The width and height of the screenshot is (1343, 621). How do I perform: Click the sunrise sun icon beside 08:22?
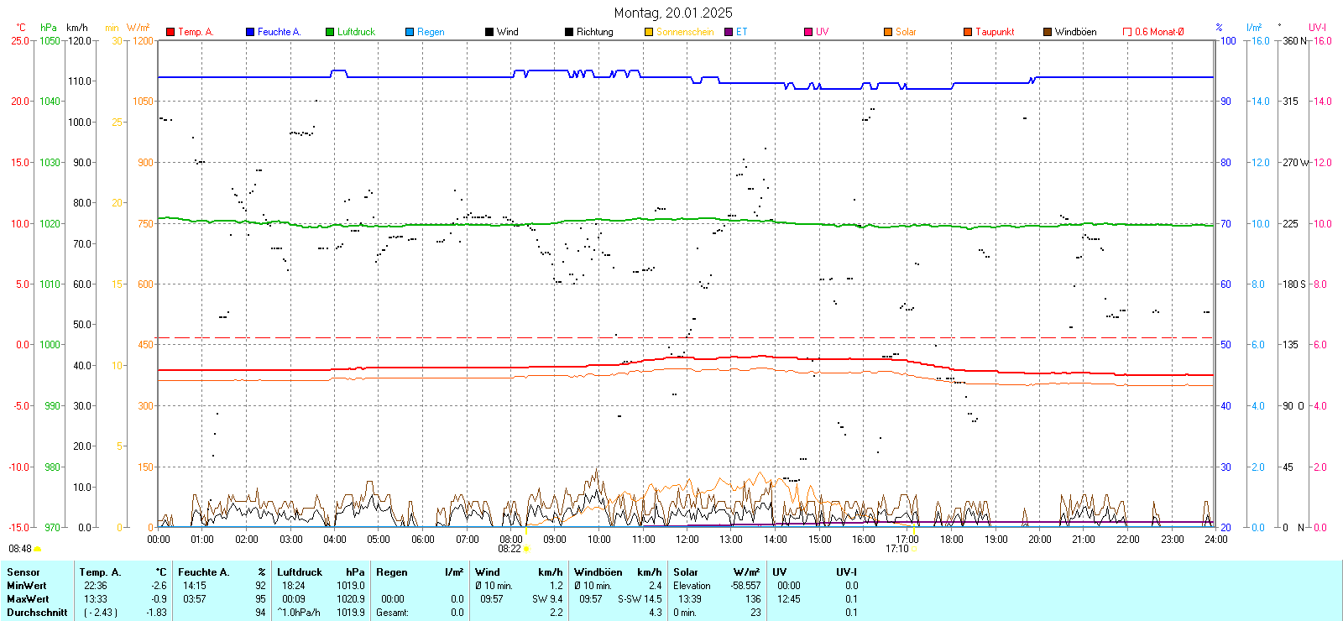click(526, 550)
